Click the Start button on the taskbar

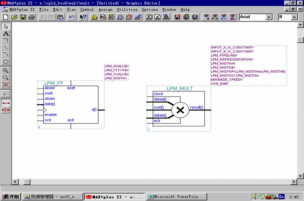(x=11, y=196)
